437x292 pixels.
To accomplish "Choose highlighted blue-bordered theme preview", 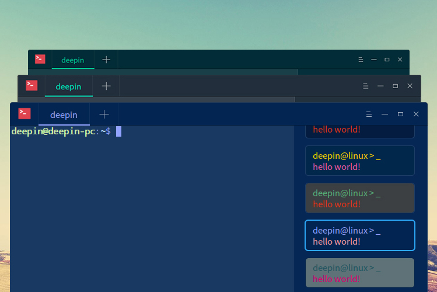I will pos(360,235).
